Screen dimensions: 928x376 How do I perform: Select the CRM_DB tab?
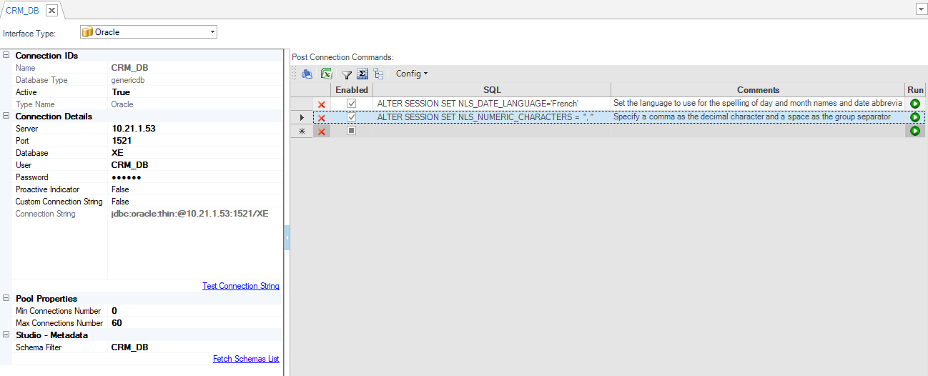22,10
